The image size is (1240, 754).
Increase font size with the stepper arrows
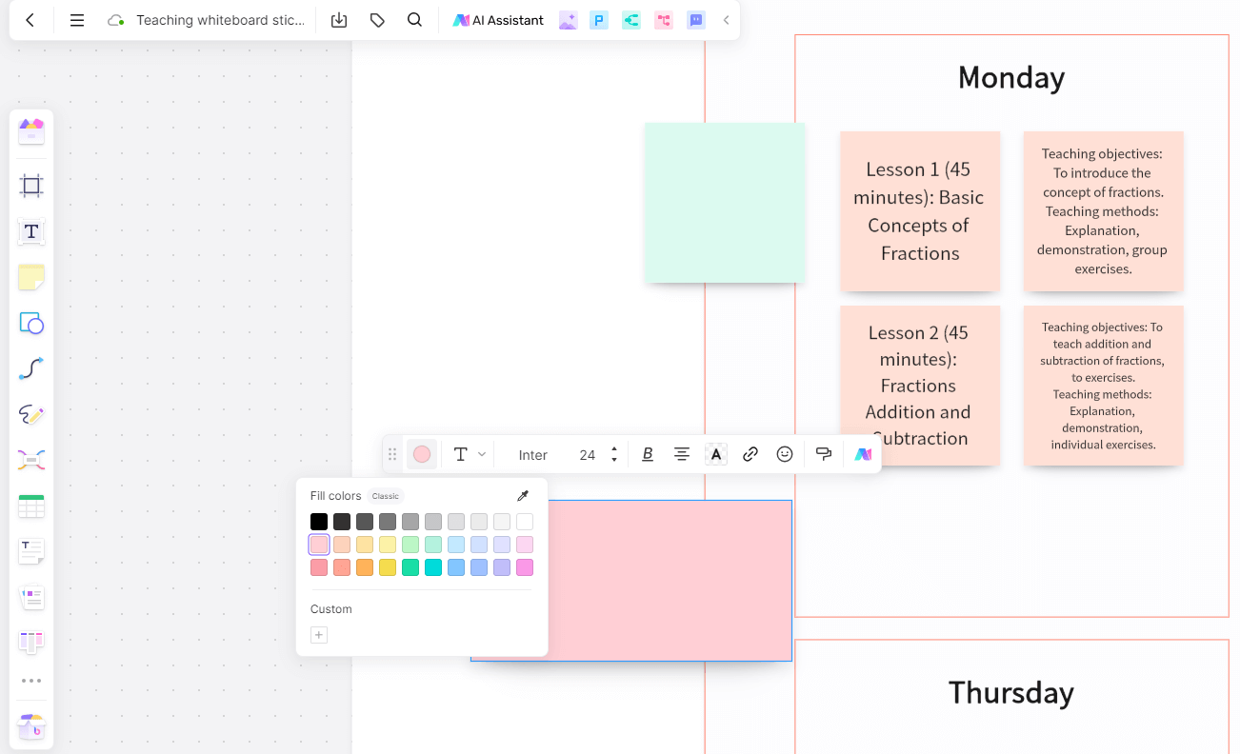(614, 449)
